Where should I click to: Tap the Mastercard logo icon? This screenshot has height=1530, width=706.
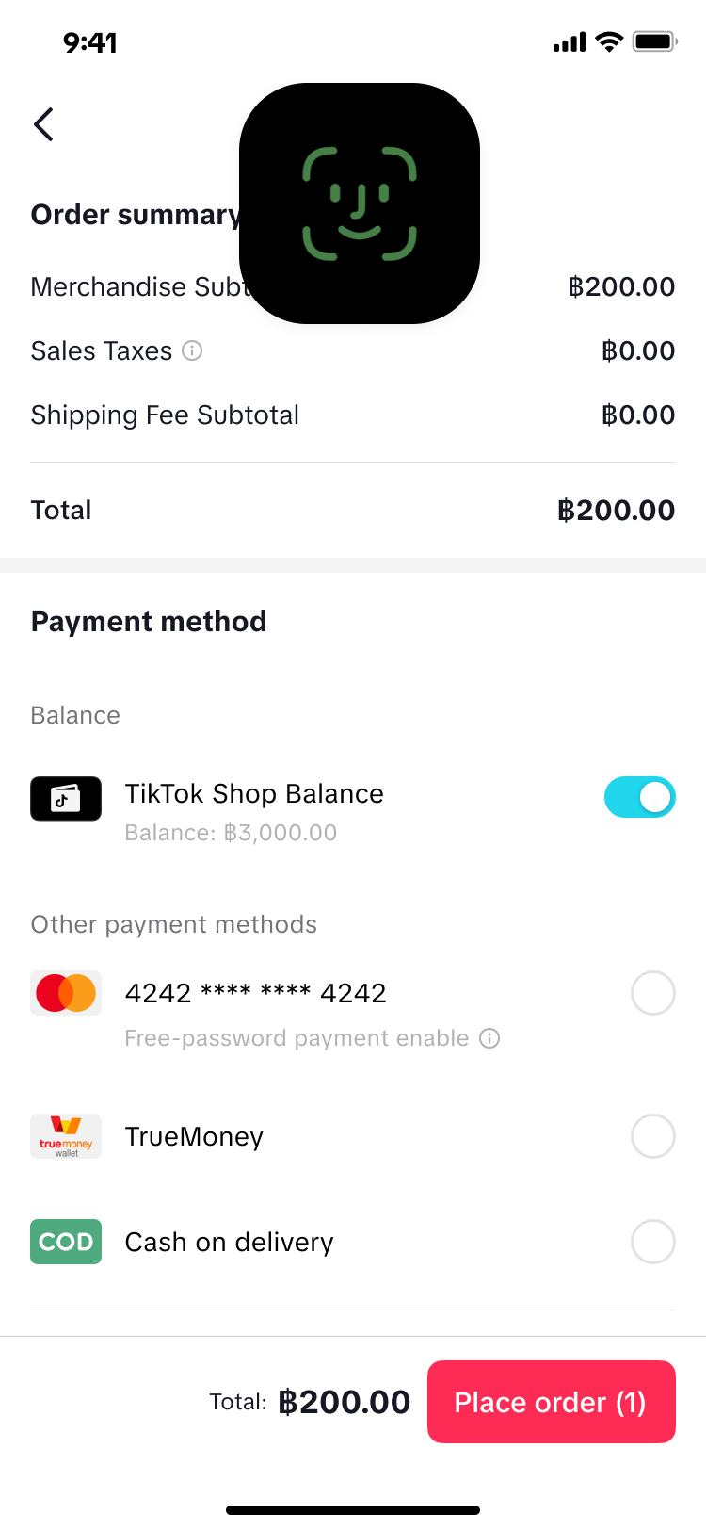point(66,993)
